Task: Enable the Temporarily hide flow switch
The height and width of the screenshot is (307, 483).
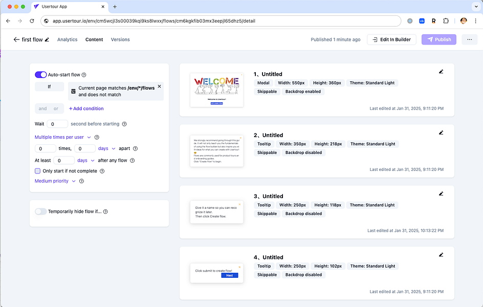Action: [40, 211]
